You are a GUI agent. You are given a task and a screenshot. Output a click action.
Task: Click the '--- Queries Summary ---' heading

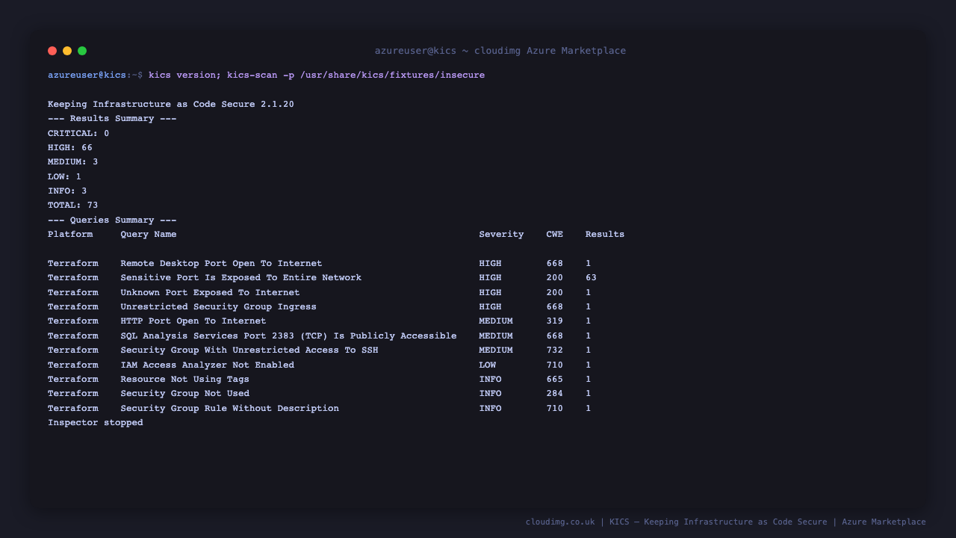click(112, 220)
